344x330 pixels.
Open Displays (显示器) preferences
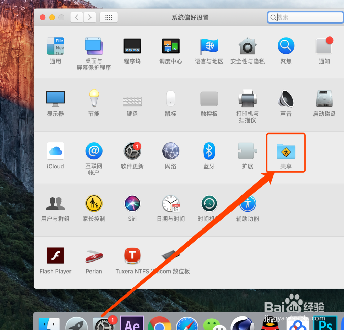tap(55, 98)
